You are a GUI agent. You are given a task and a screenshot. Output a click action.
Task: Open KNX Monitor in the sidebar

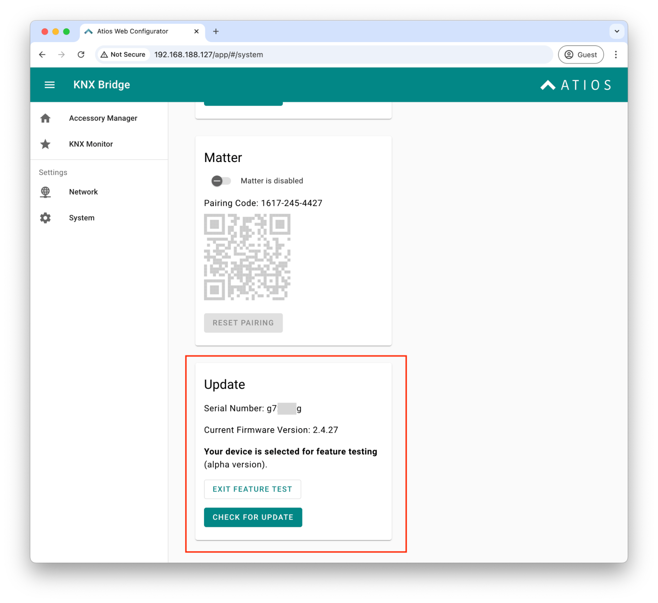click(x=99, y=144)
